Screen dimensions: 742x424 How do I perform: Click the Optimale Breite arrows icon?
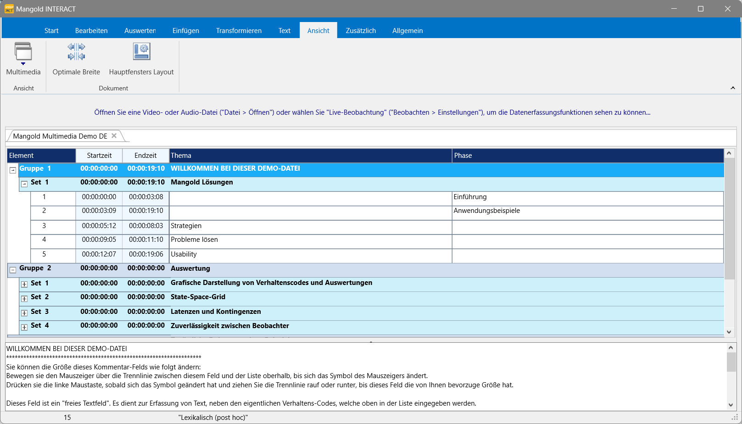click(76, 52)
